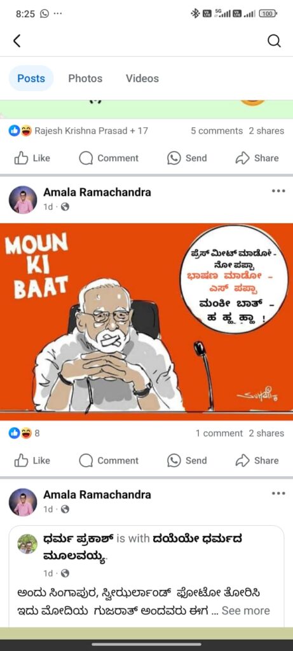Like the post by Rajesh Krishna Prasad +17
Image resolution: width=293 pixels, height=651 pixels.
click(32, 158)
